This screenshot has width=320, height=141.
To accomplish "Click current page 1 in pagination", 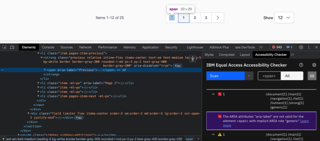I will (183, 18).
